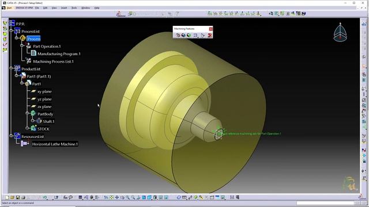Expand the Shaft.1 node
The width and height of the screenshot is (369, 207).
click(x=33, y=121)
